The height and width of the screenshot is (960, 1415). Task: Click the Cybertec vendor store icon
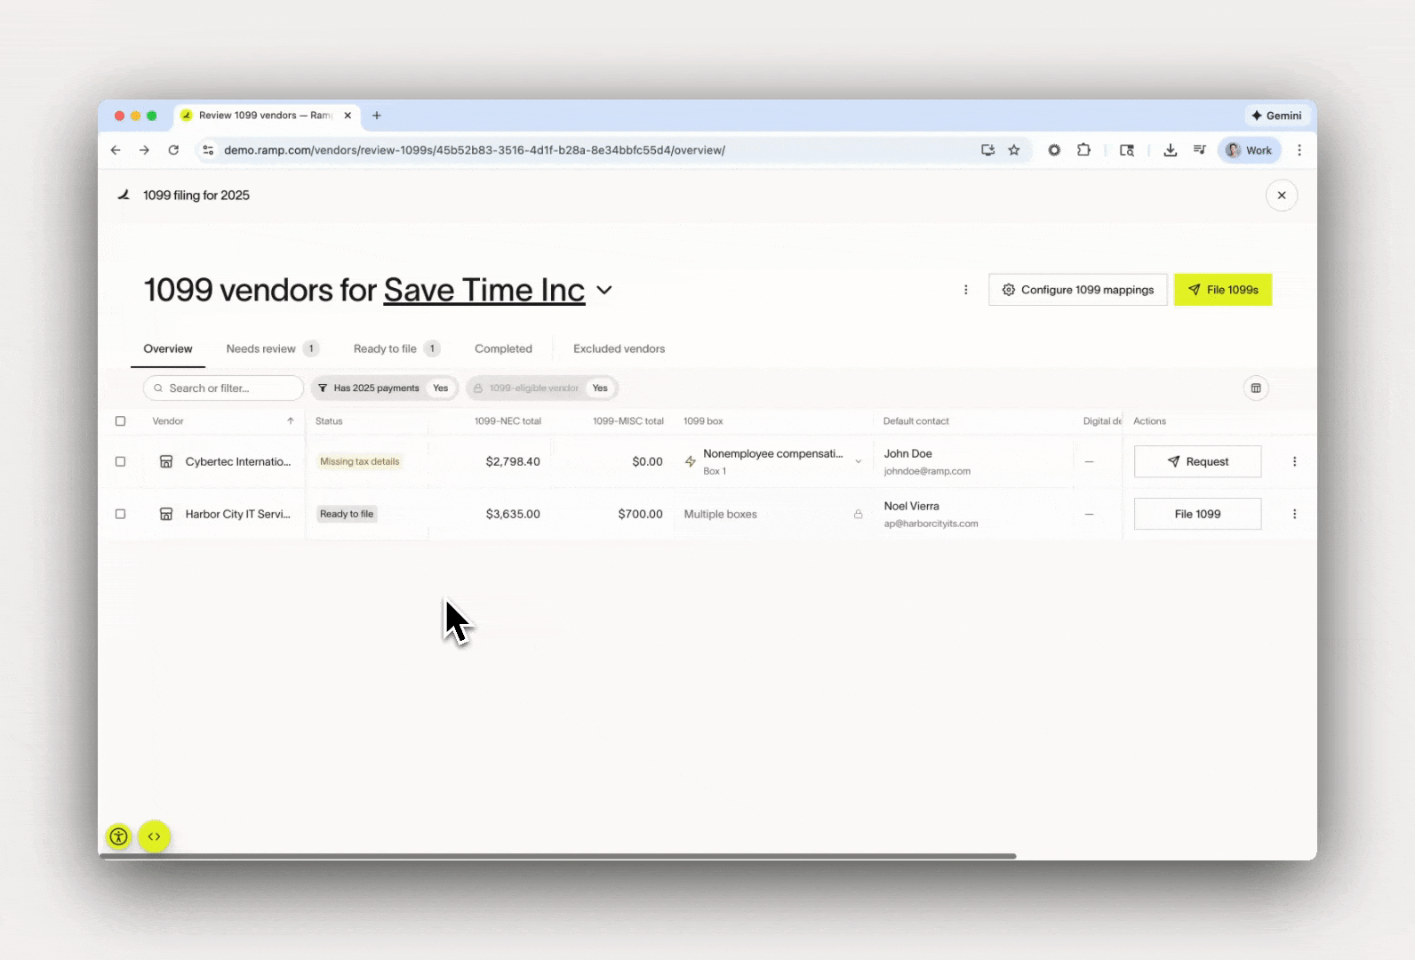[166, 461]
